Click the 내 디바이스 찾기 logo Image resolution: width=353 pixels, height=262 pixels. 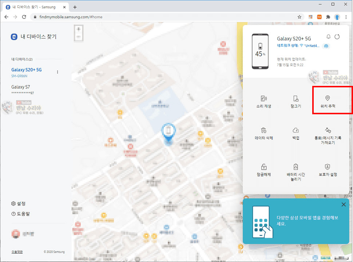(x=33, y=37)
